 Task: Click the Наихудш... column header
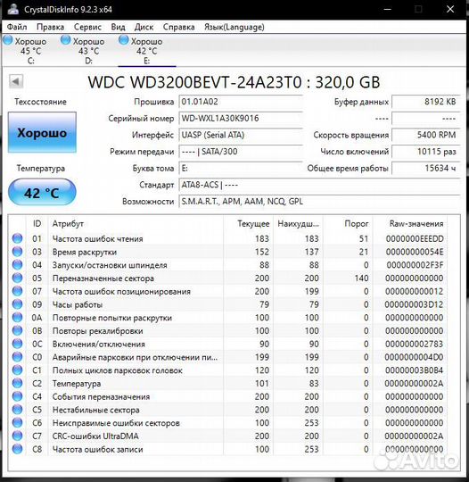(x=298, y=223)
